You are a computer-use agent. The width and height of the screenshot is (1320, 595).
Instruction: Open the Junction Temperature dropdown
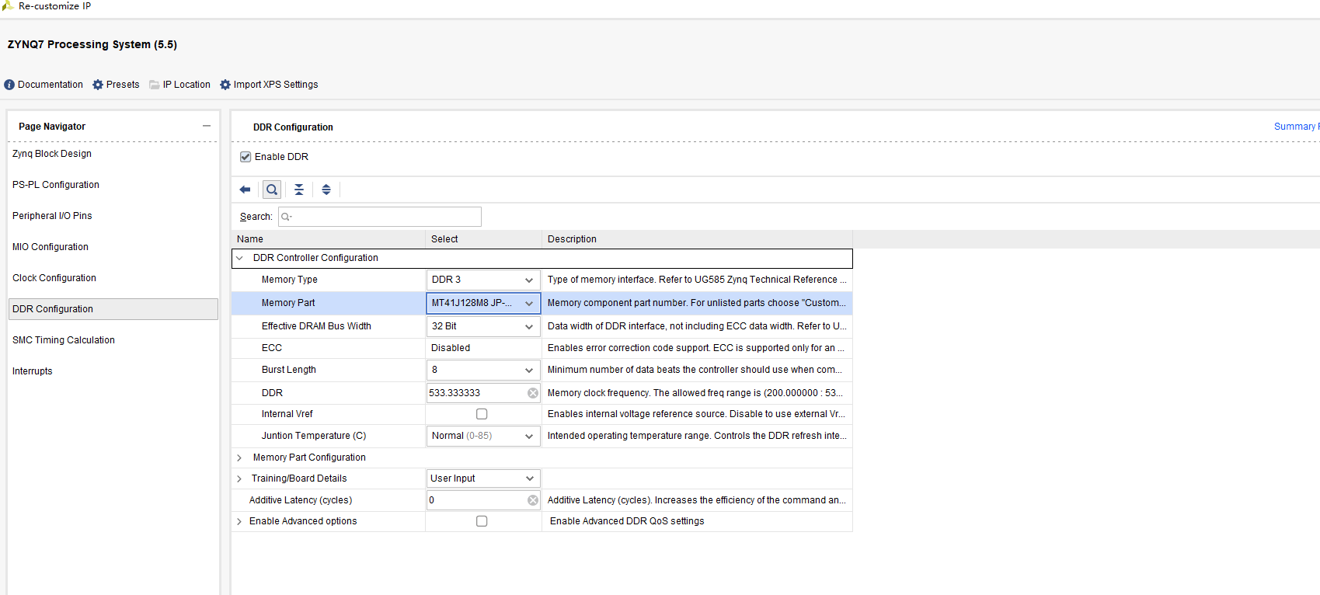point(483,436)
